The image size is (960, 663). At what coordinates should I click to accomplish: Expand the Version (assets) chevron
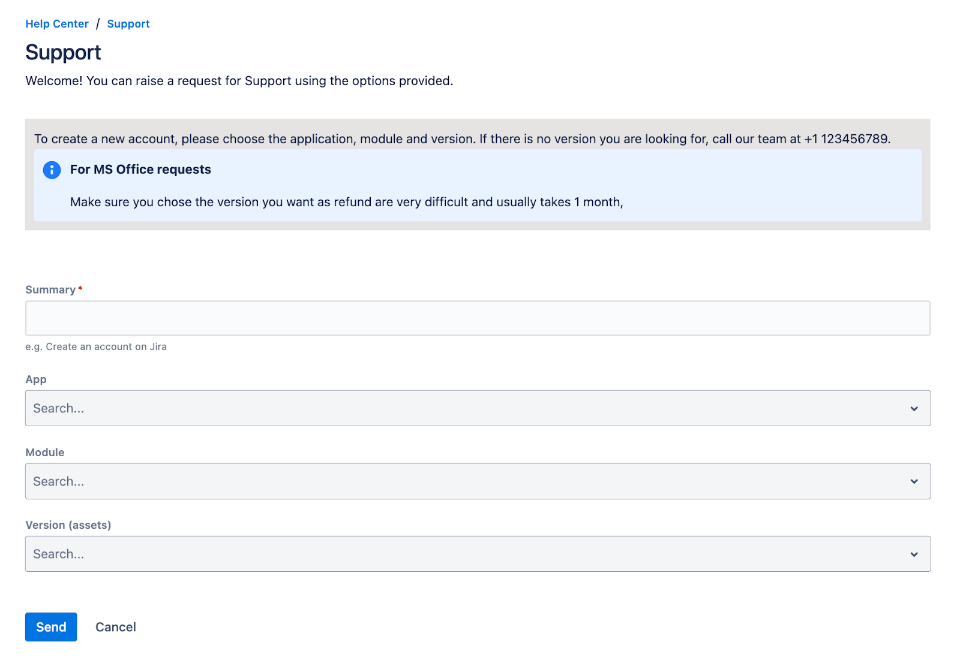click(x=914, y=553)
